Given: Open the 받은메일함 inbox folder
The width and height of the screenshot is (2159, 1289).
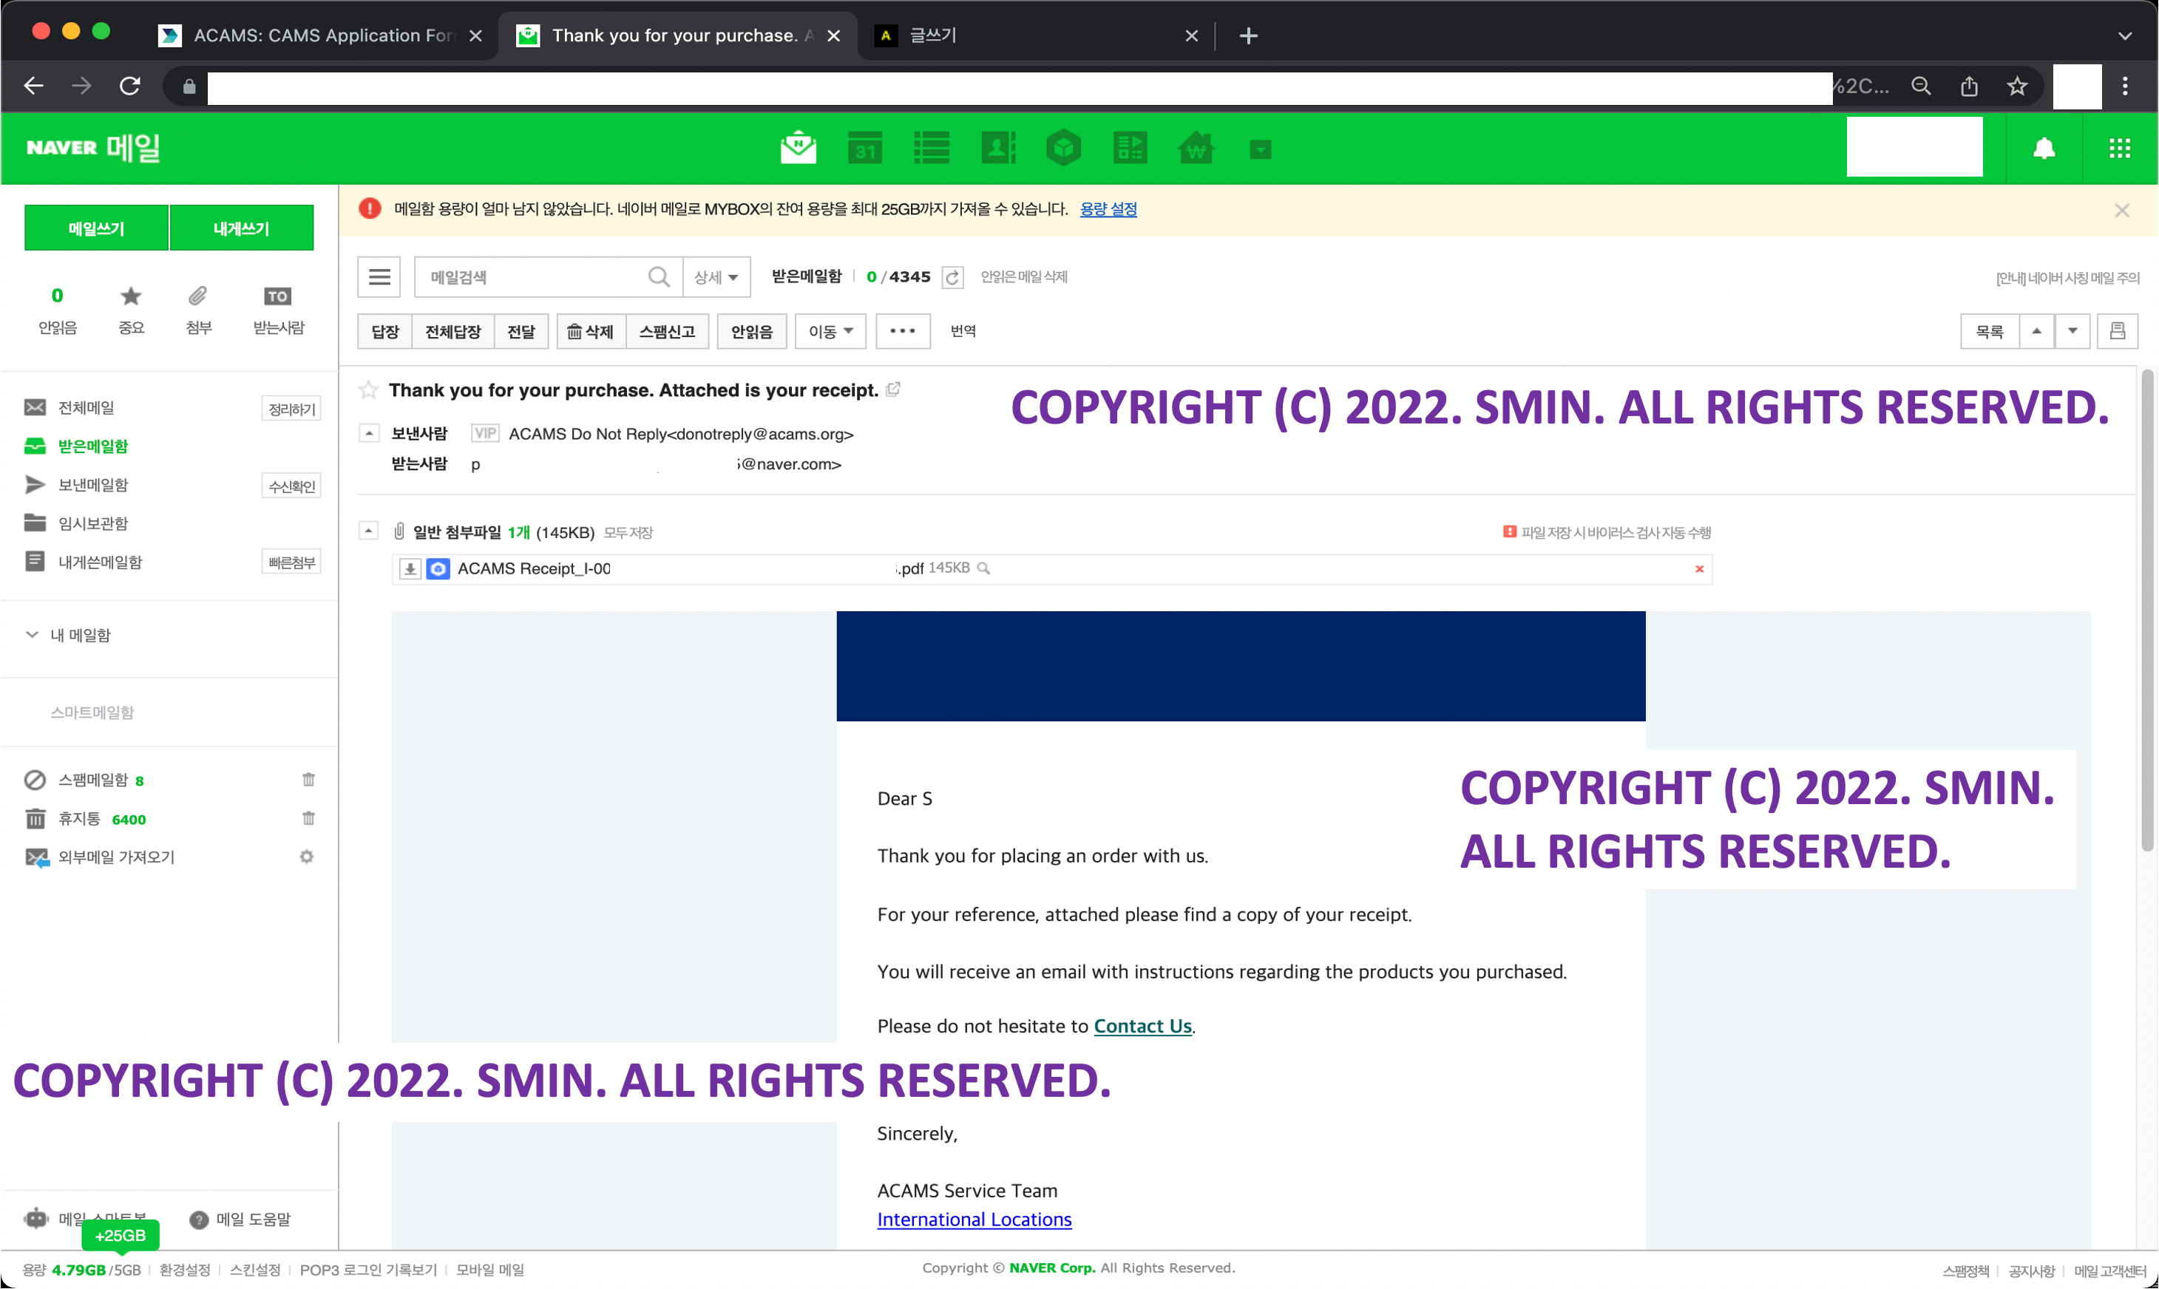Looking at the screenshot, I should coord(92,446).
